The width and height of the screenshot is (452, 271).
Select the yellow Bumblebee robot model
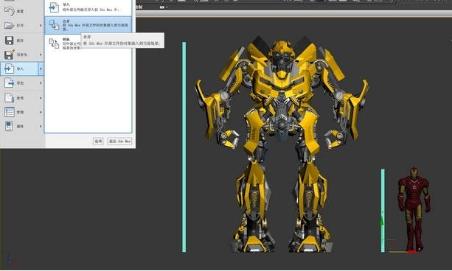pyautogui.click(x=282, y=144)
